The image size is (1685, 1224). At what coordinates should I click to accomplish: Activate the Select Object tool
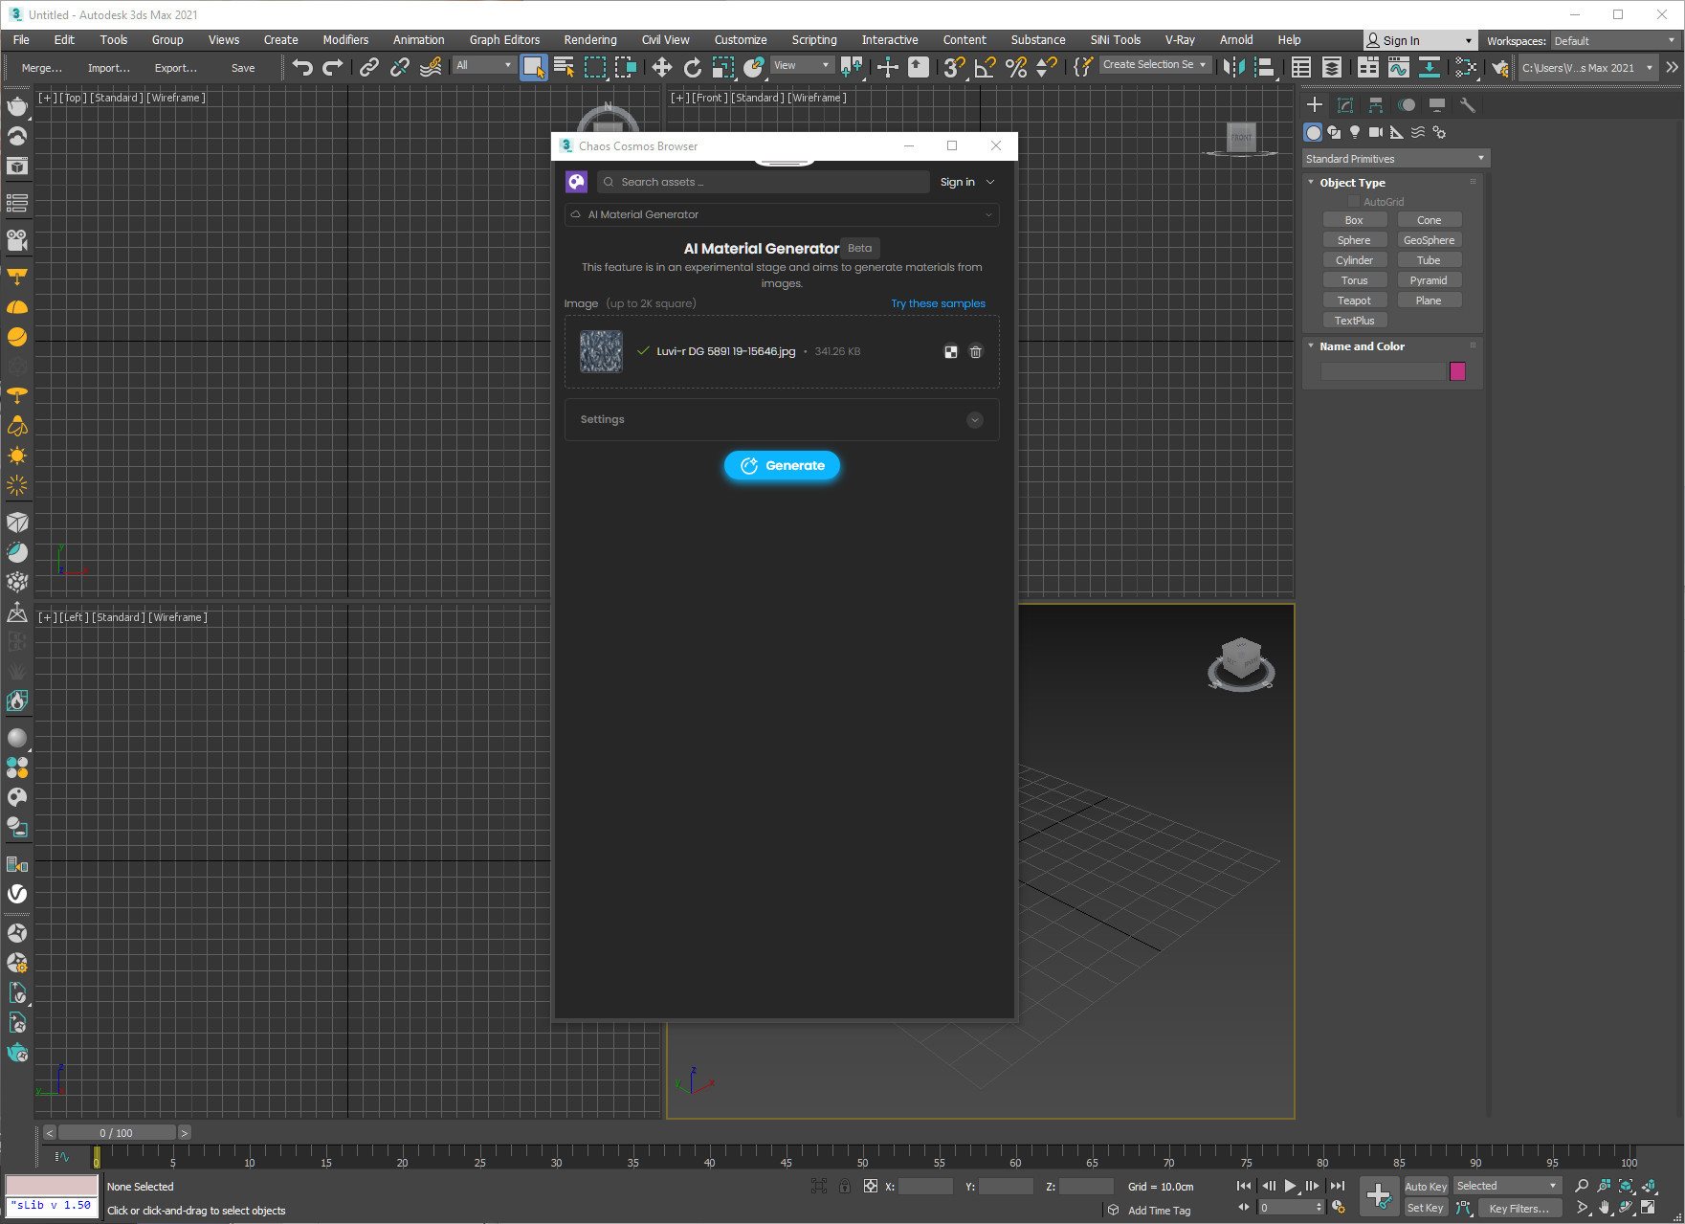tap(533, 67)
